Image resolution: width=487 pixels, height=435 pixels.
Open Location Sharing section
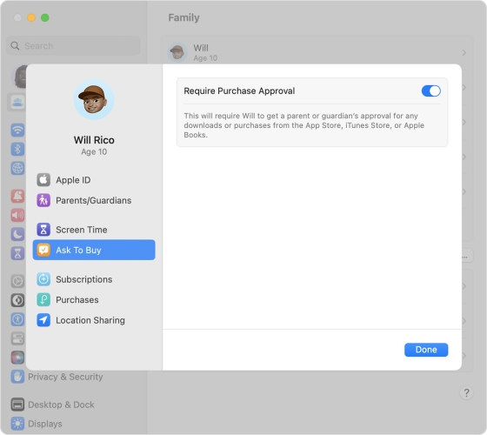94,320
